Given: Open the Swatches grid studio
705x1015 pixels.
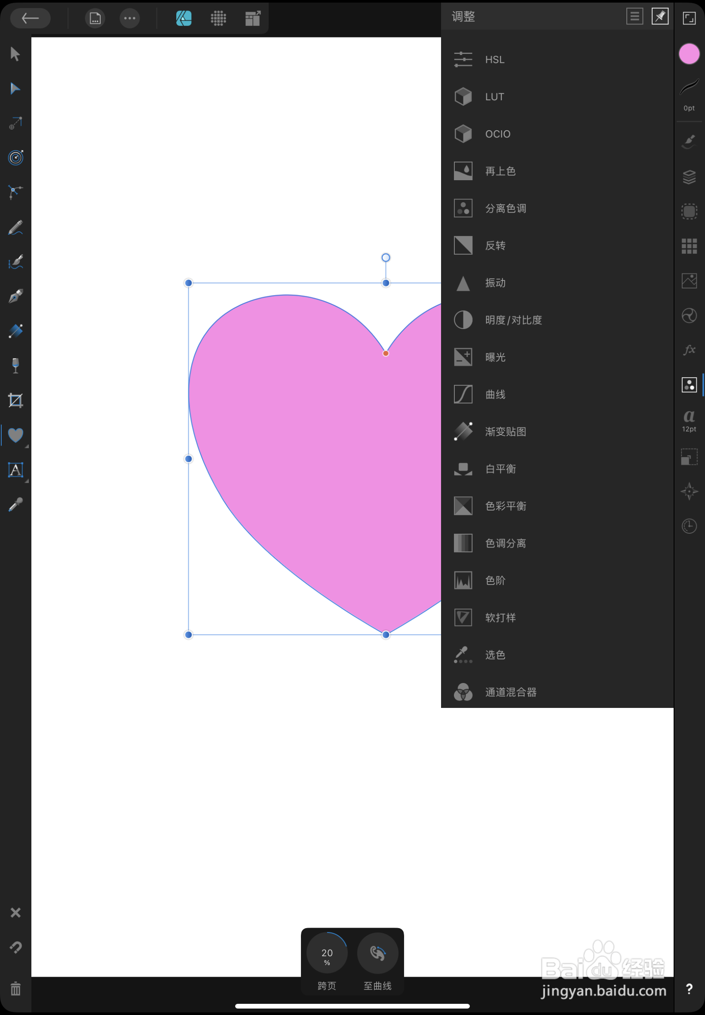Looking at the screenshot, I should 689,246.
